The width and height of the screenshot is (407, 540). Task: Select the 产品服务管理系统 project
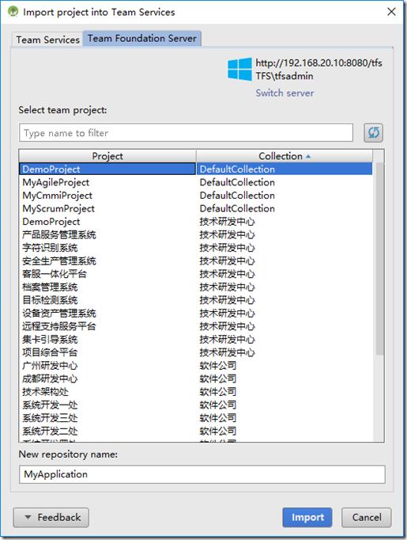tap(196, 234)
